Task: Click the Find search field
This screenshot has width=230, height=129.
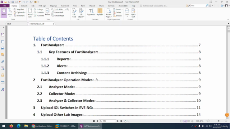Action: [x=198, y=6]
